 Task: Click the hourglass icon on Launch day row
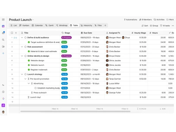click(x=29, y=97)
